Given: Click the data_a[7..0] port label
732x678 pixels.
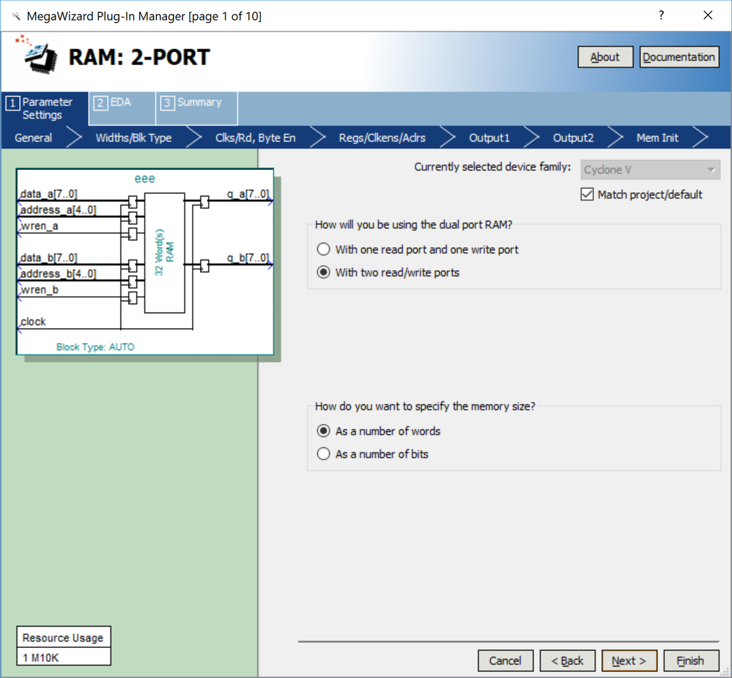Looking at the screenshot, I should (48, 193).
